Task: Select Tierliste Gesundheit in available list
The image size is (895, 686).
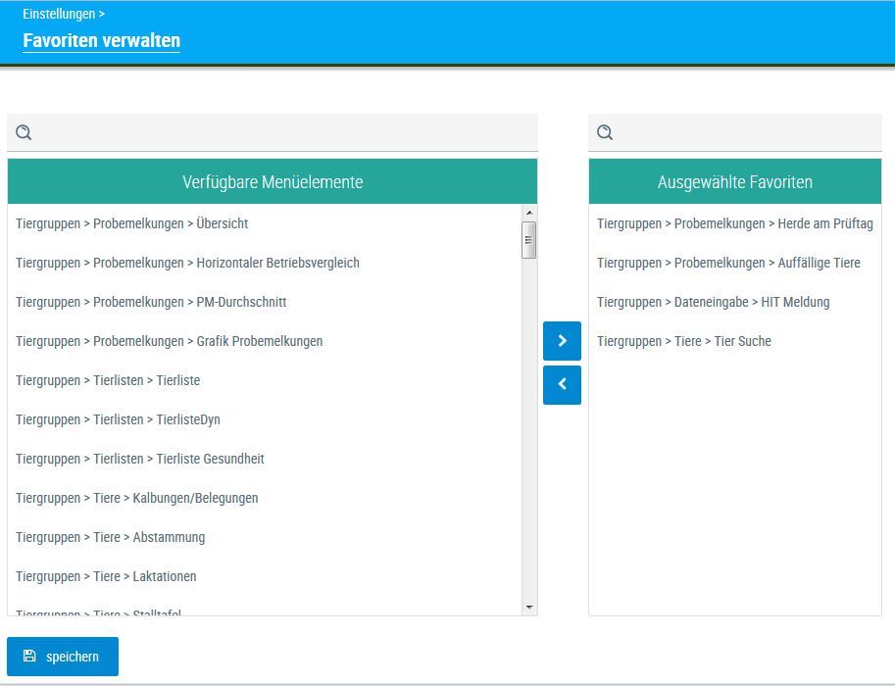Action: (x=140, y=459)
